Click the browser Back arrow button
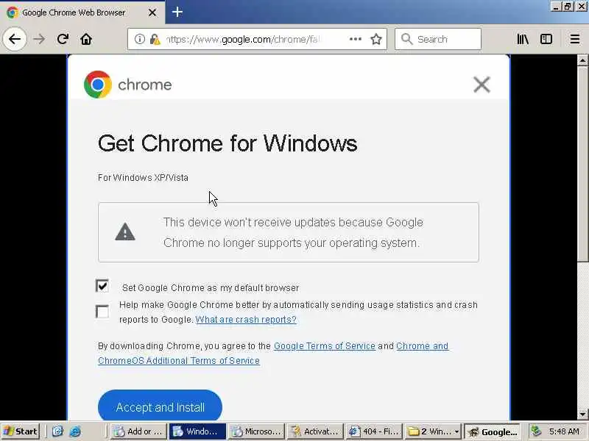The width and height of the screenshot is (589, 441). tap(15, 39)
